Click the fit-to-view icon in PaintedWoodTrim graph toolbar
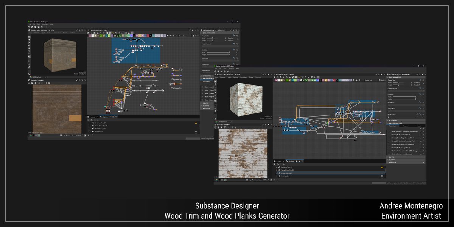The height and width of the screenshot is (227, 454). (x=88, y=33)
